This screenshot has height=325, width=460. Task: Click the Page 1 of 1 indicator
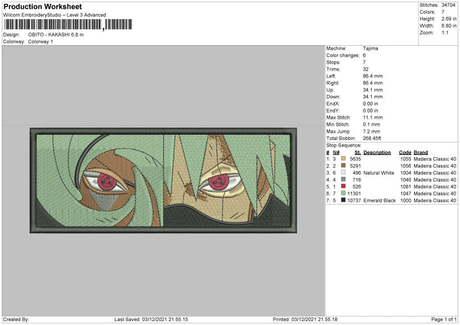tap(444, 320)
